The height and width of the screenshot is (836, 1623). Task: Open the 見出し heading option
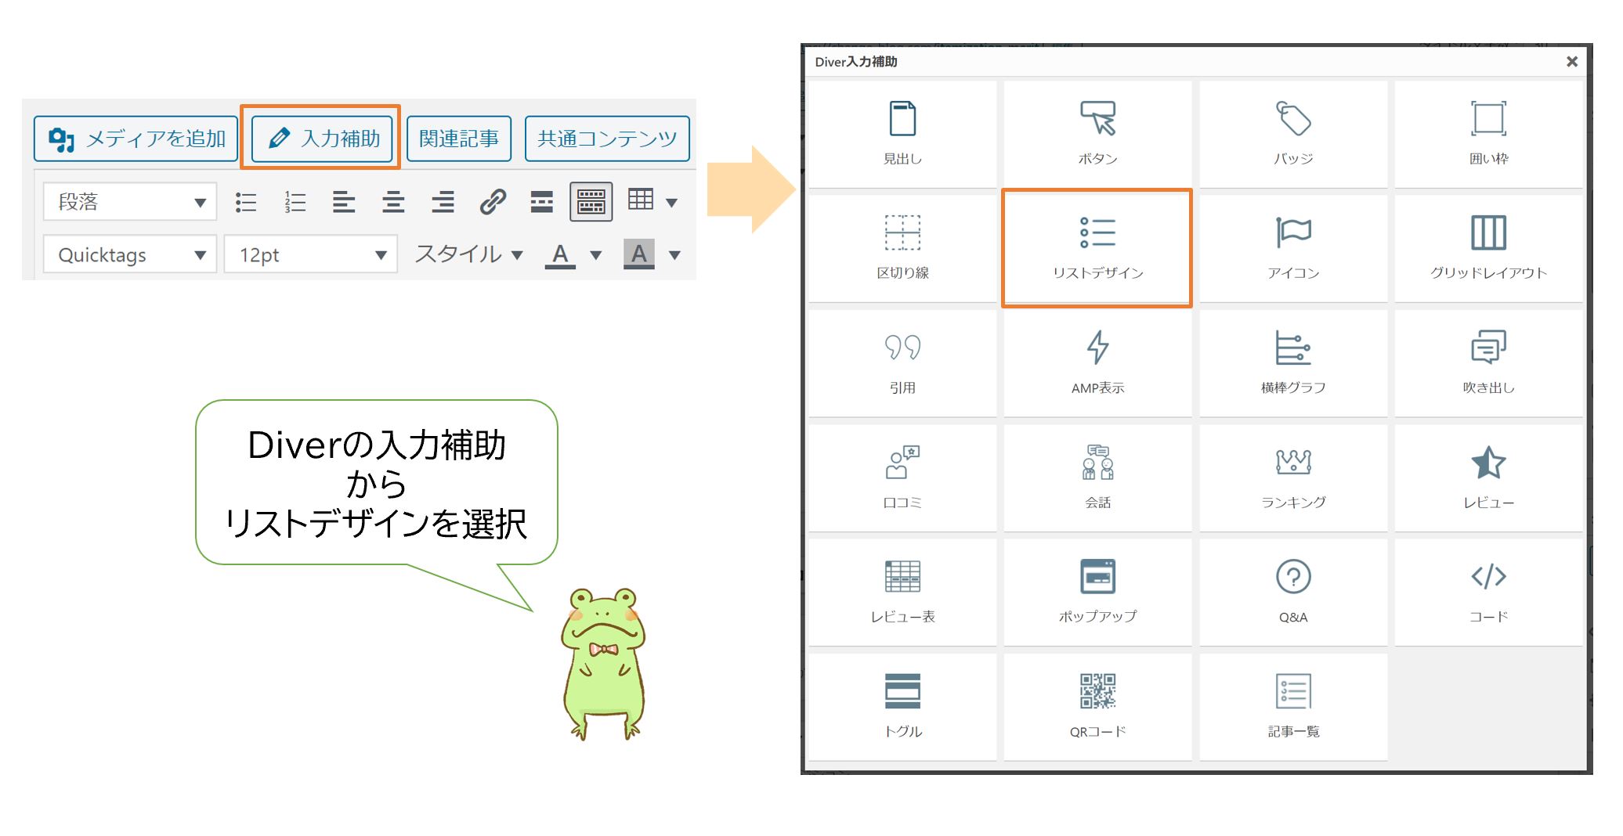point(902,133)
